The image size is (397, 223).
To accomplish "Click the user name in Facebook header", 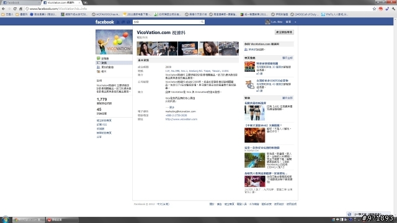I will tap(277, 22).
